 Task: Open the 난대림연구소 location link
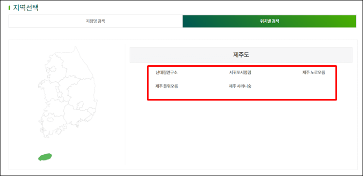coord(166,73)
